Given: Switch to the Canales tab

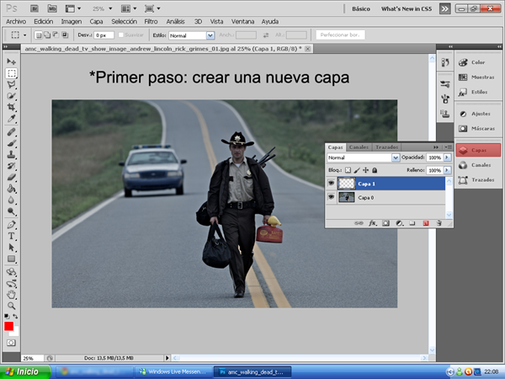Looking at the screenshot, I should (x=359, y=147).
